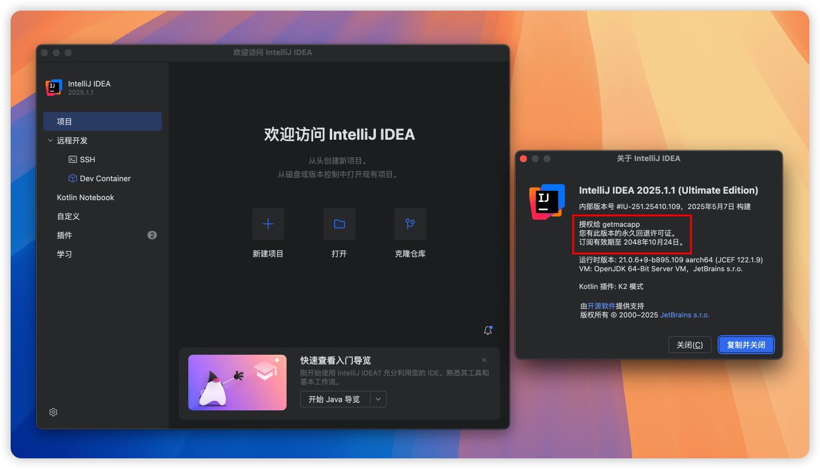Click the 2025.1.1 version text in sidebar
The image size is (820, 469).
tap(81, 93)
